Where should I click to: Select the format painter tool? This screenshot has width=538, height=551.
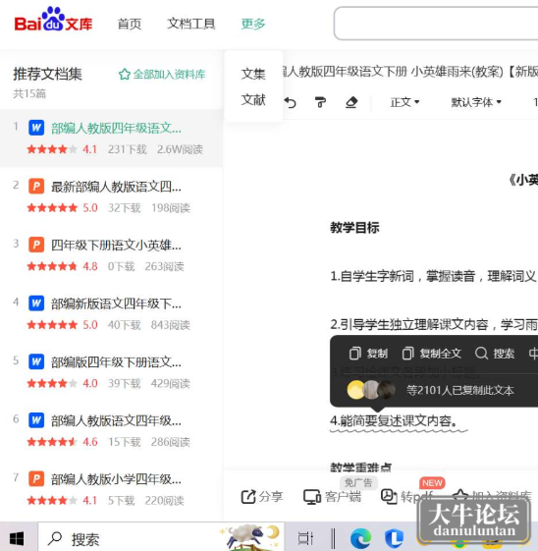[320, 102]
